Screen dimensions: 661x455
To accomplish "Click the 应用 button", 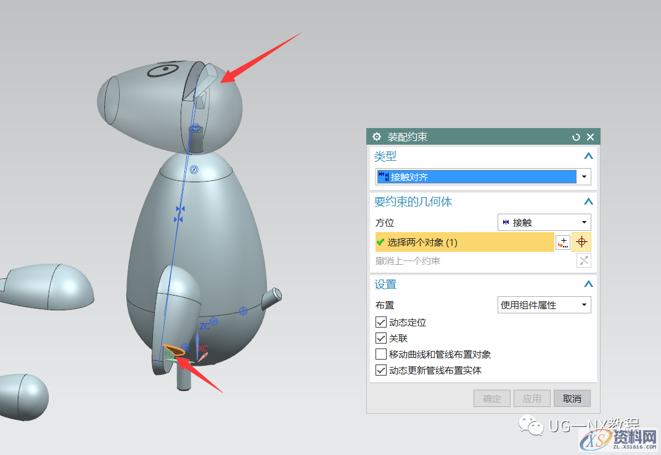I will tap(532, 398).
